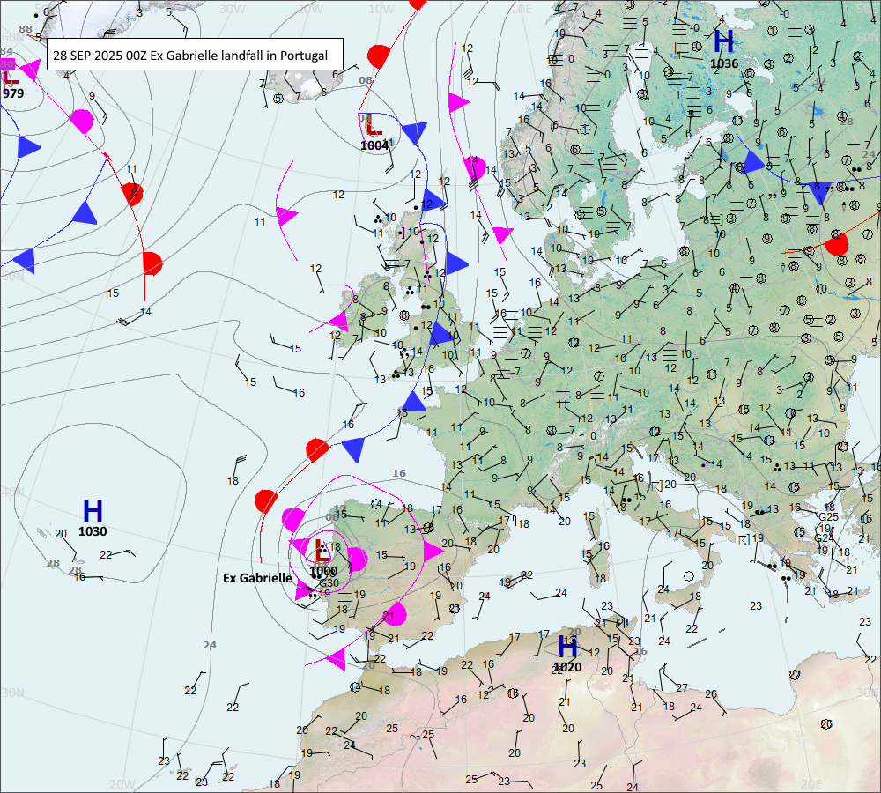Select the L symbol above 1004

click(373, 126)
